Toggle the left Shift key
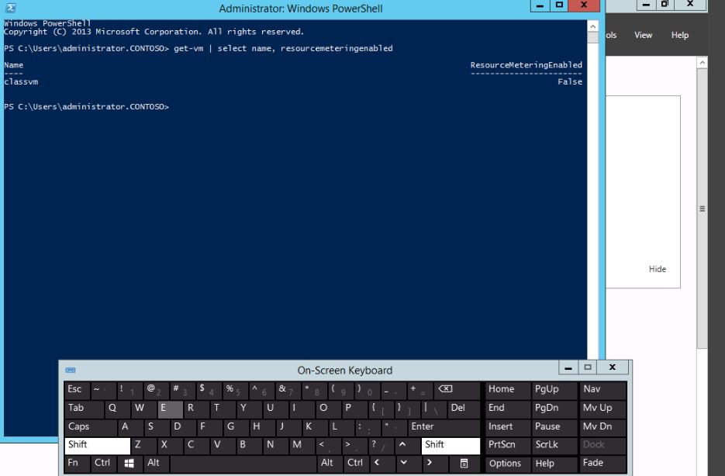Viewport: 725px width, 476px height. (97, 445)
